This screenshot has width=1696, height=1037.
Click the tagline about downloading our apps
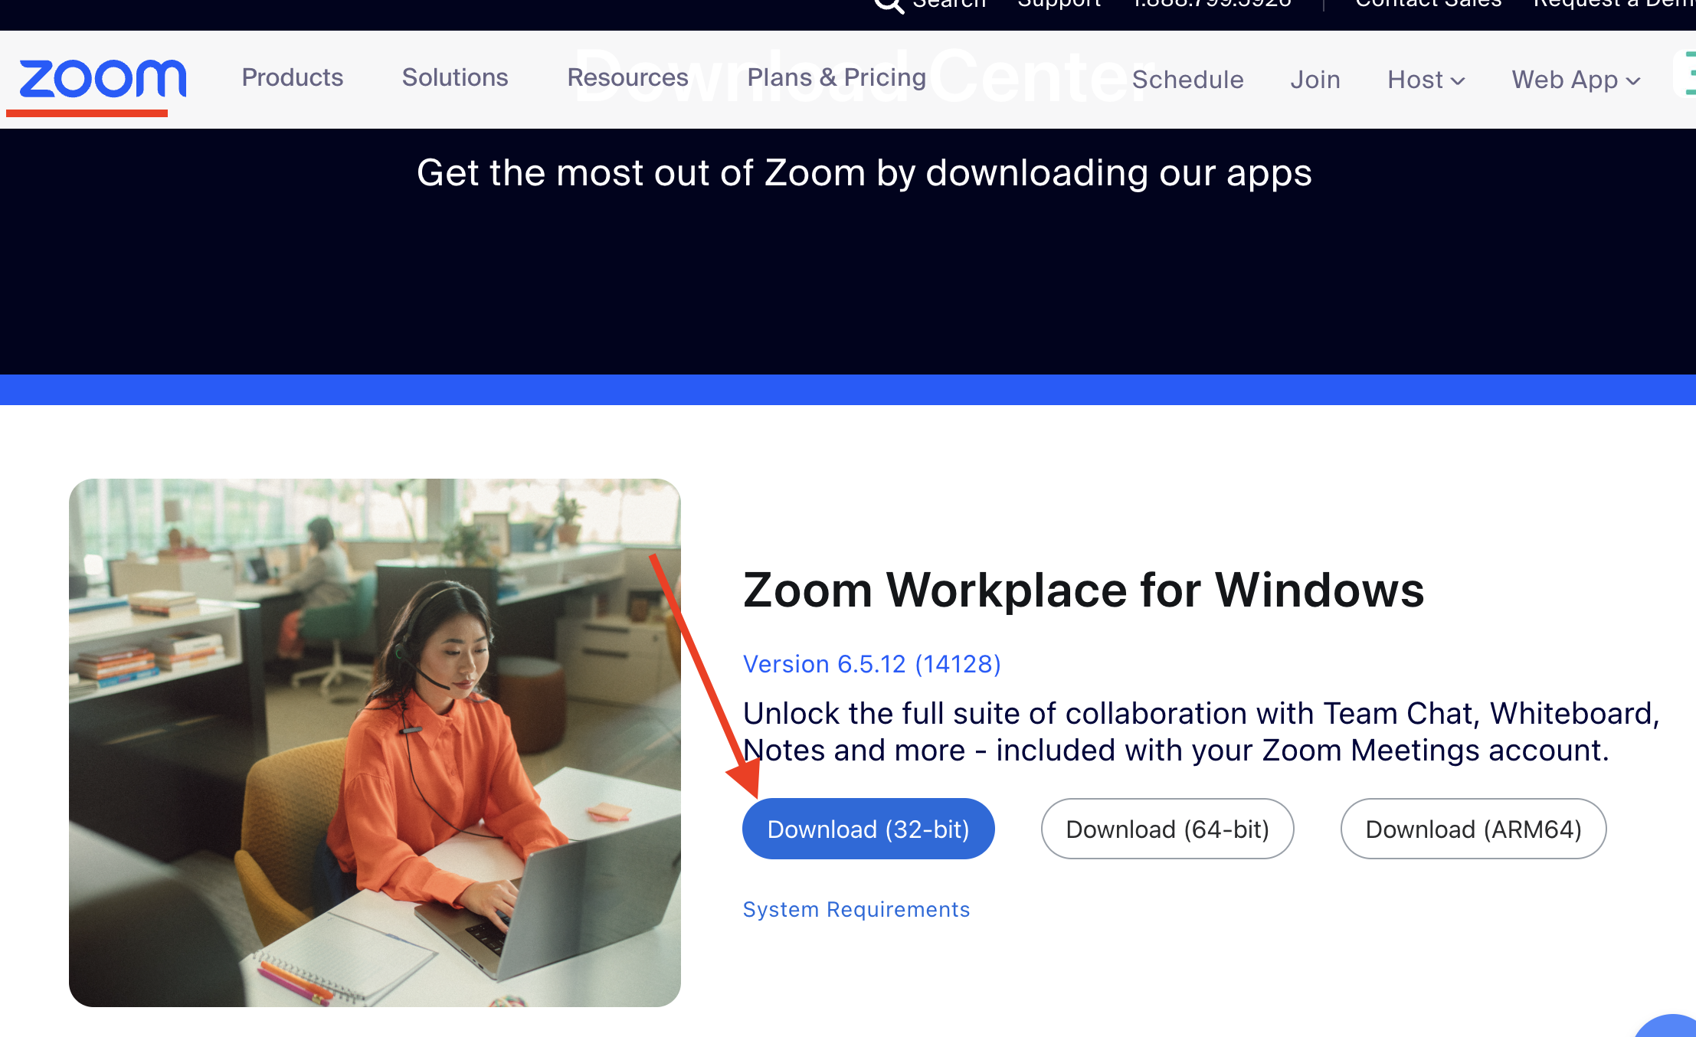click(864, 173)
